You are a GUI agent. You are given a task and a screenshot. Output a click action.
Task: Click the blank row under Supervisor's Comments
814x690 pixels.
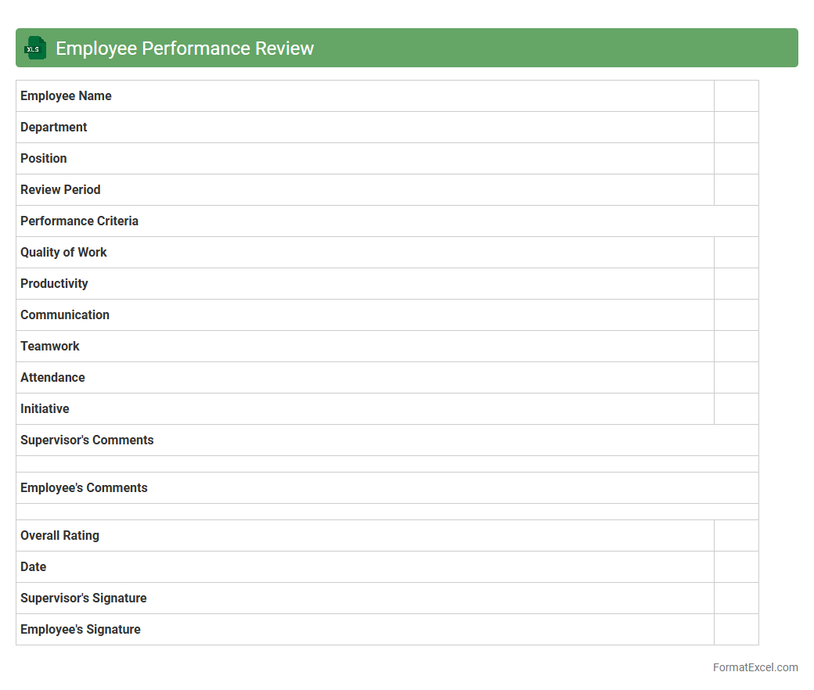pos(387,464)
